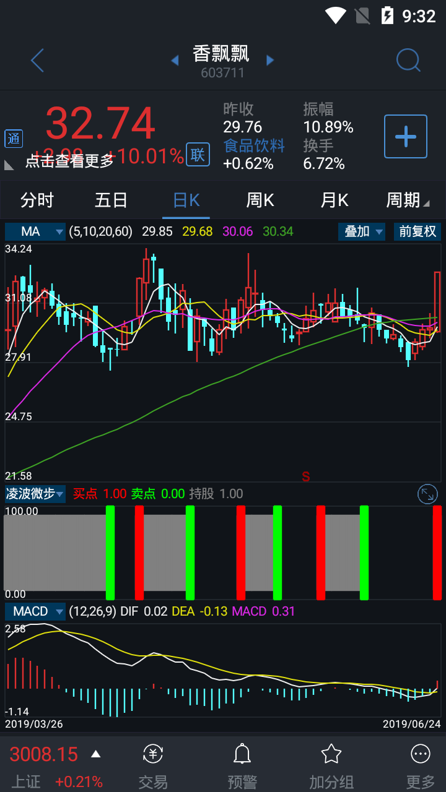Tap the end date 2019/06/24
Screen dimensions: 446x792
pyautogui.click(x=412, y=724)
